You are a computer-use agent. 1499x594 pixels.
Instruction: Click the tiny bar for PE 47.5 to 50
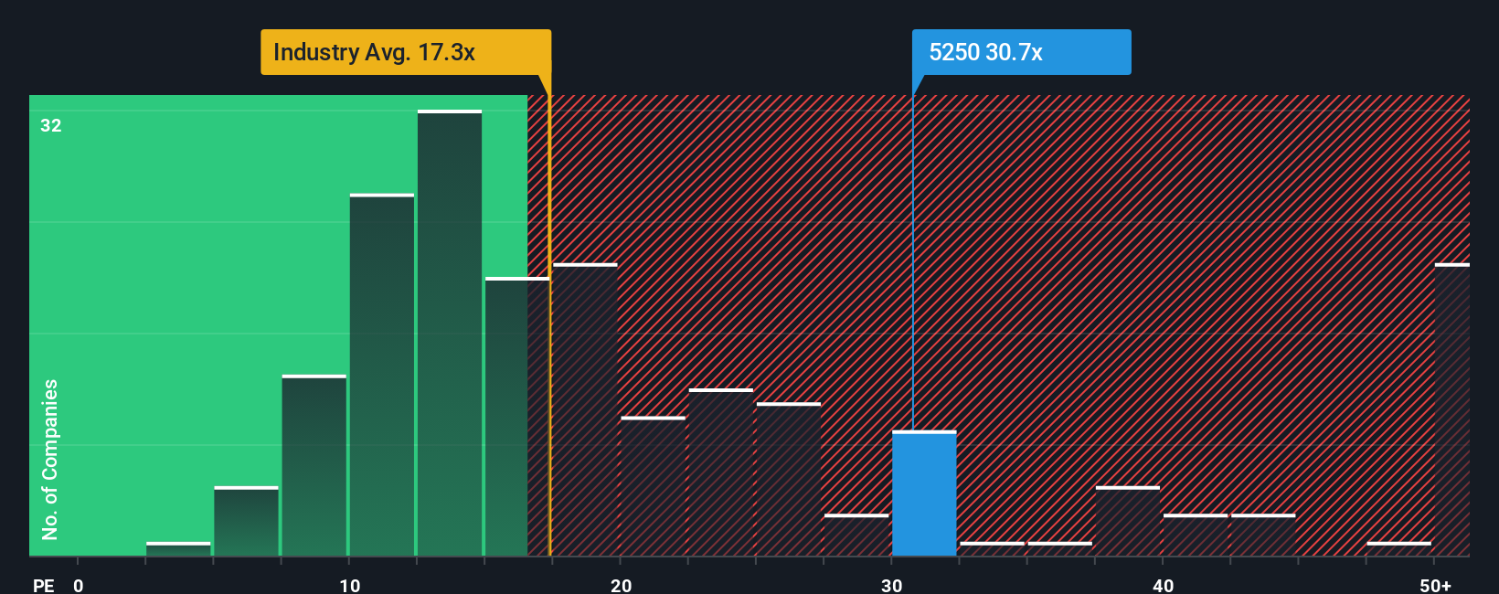coord(1399,549)
